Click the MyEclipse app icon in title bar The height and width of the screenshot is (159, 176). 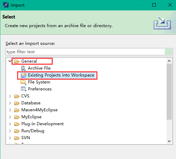click(6, 5)
